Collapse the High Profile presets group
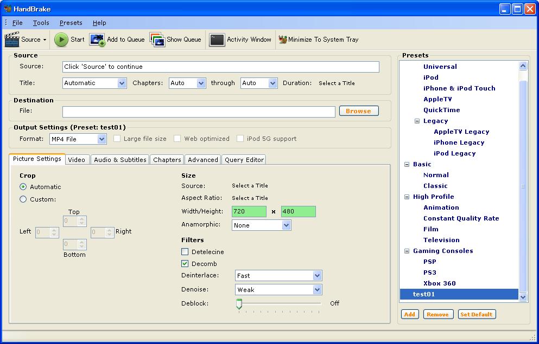This screenshot has height=344, width=539. (x=407, y=197)
